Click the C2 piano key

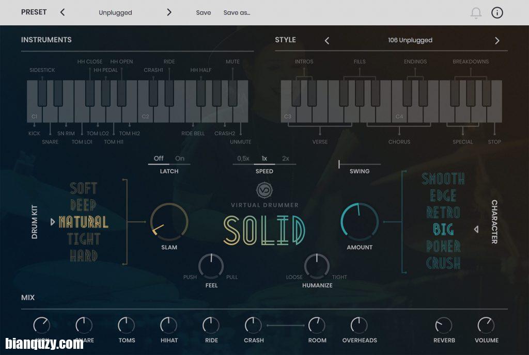145,115
